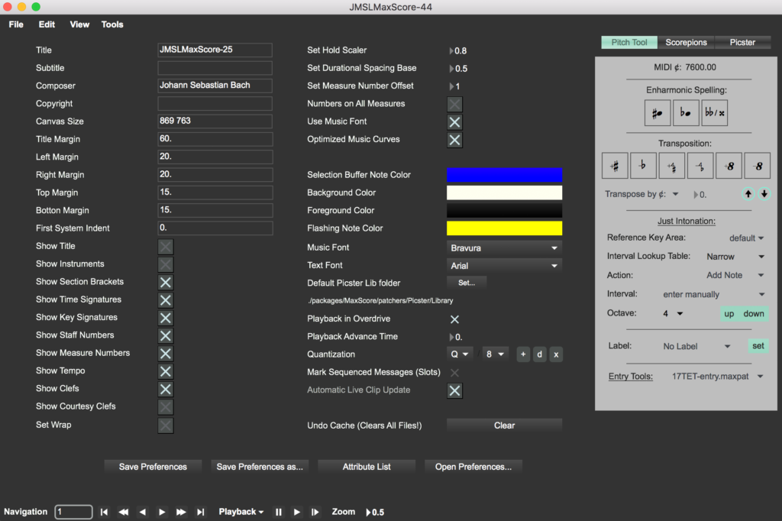Toggle the Show Title checkbox
This screenshot has width=782, height=521.
tap(166, 246)
